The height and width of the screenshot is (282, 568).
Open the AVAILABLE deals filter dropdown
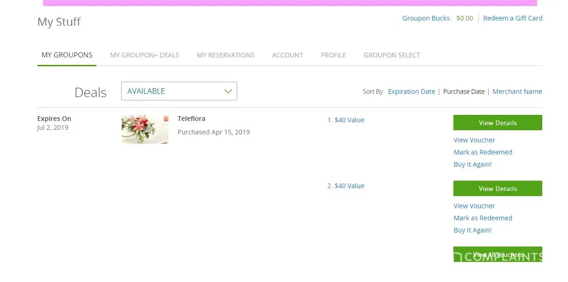point(179,91)
